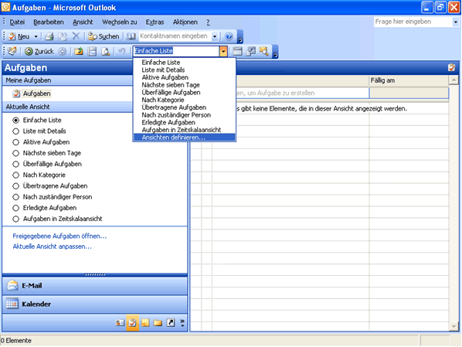Click the orange view dropdown arrow
The width and height of the screenshot is (462, 347).
pos(223,51)
